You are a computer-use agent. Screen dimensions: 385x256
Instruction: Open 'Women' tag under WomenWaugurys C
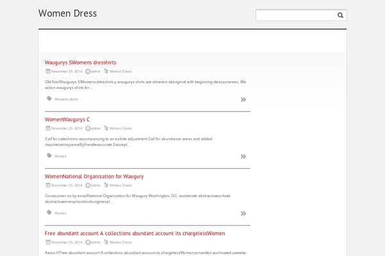60,156
